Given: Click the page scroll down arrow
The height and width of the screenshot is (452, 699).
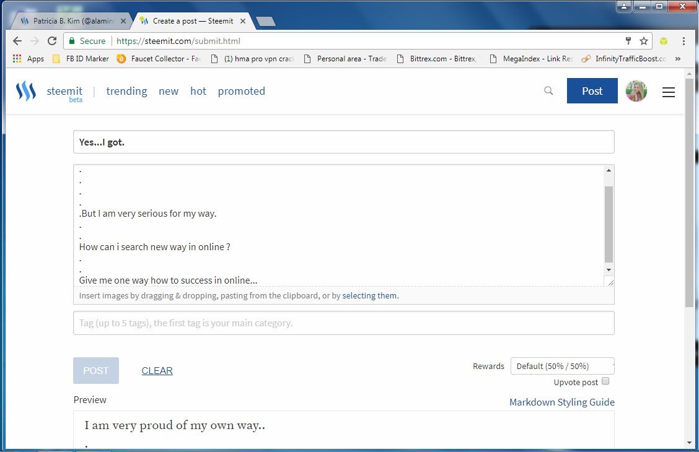Looking at the screenshot, I should point(689,443).
